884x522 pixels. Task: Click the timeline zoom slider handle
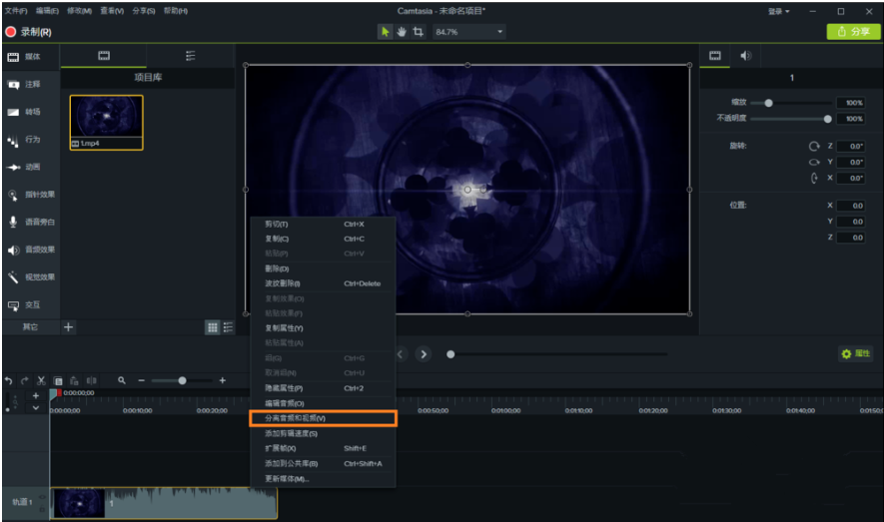(x=182, y=380)
